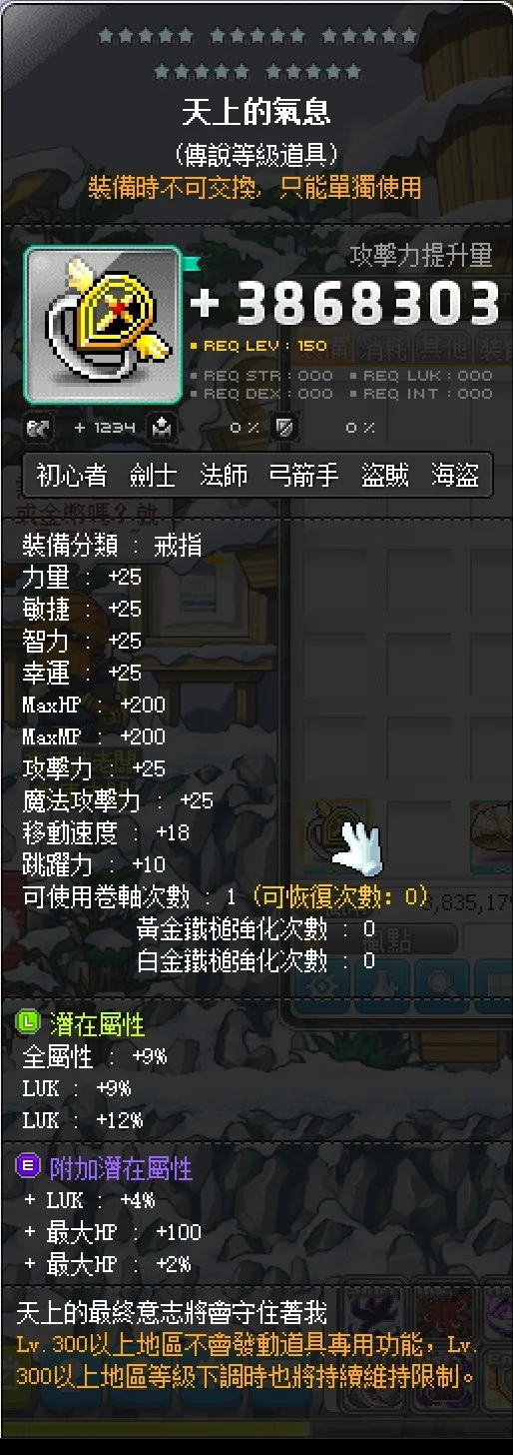
Task: Click the purple E 附加潛在屬性 icon
Action: pos(30,1165)
